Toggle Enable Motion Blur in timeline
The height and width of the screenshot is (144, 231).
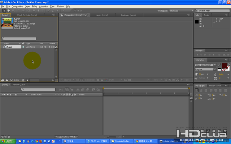point(87,90)
